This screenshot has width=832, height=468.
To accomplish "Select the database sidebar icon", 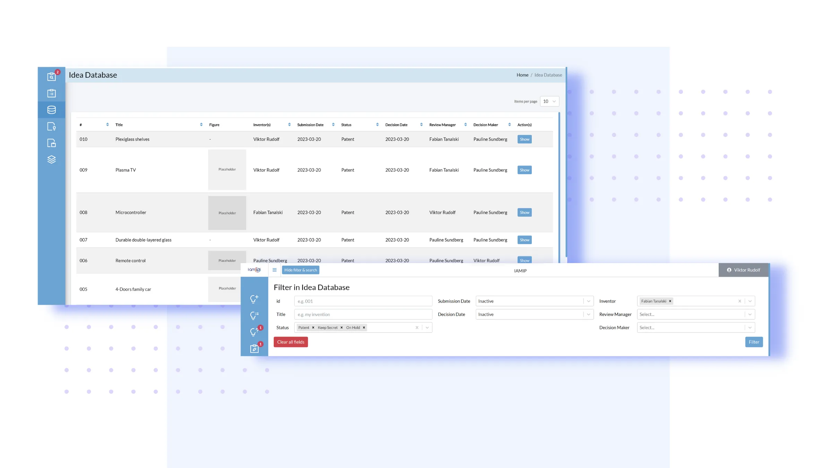I will point(51,110).
